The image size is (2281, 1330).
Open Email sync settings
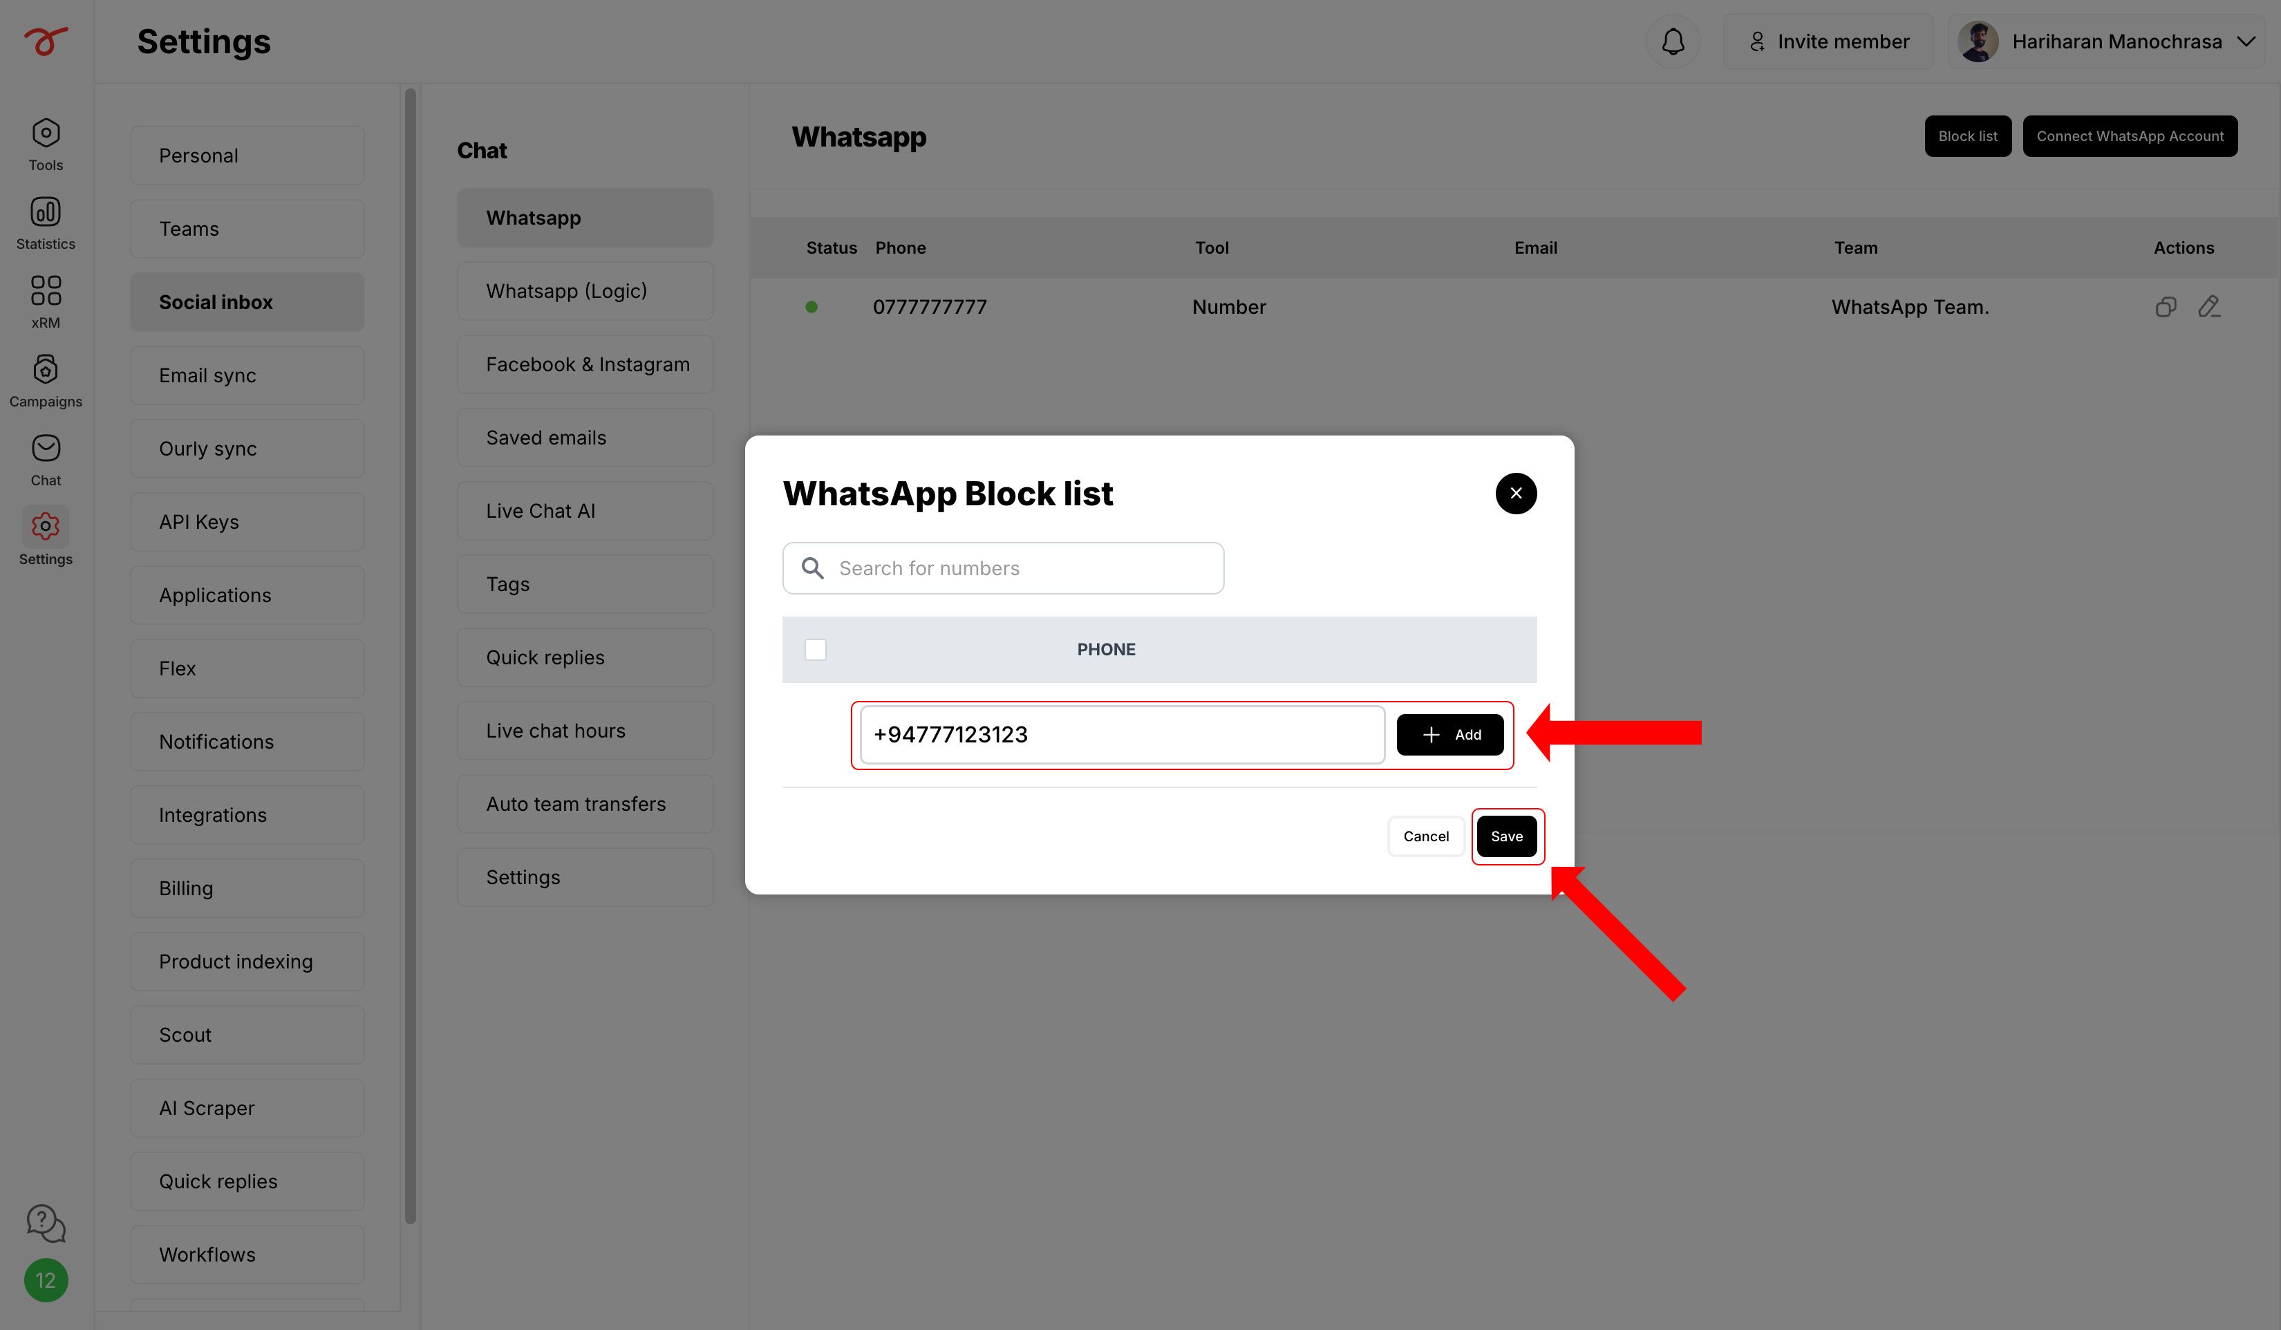(247, 376)
